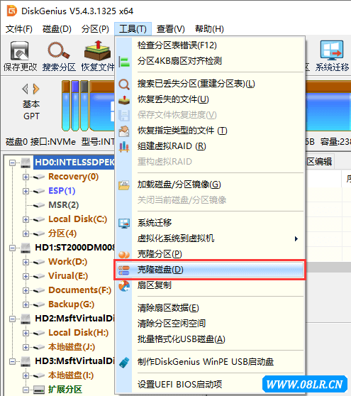Open the Disk (磁盘) menu

pos(57,29)
